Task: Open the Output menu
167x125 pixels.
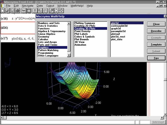Action: [50, 6]
